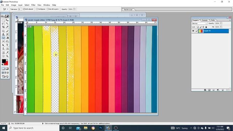Switch to the Channels tab
The width and height of the screenshot is (233, 131).
[205, 20]
